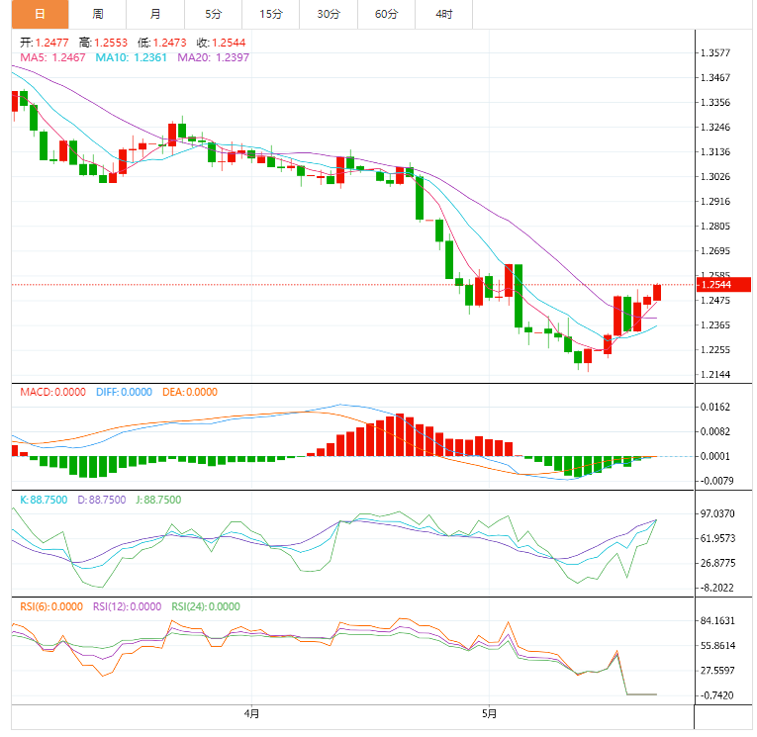This screenshot has width=757, height=737.
Task: Click the MACD: 0.0000 indicator label
Action: coord(52,392)
